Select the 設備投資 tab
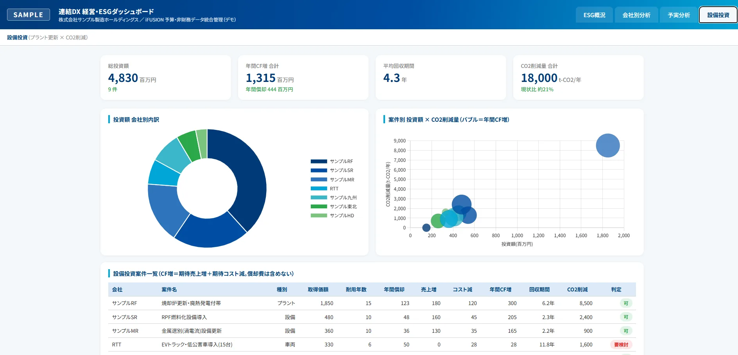 (x=718, y=15)
